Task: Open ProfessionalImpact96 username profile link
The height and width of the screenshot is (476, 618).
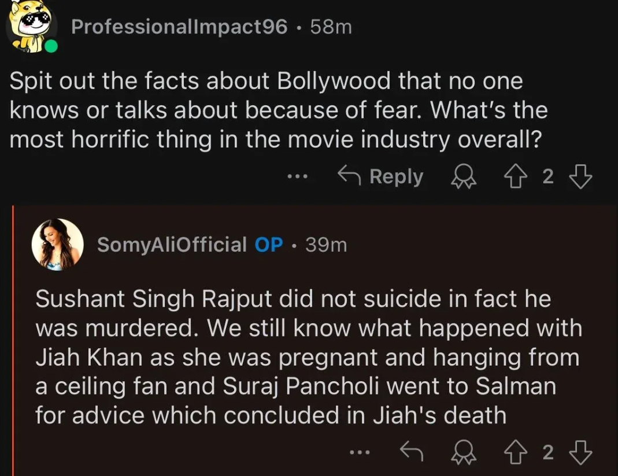Action: click(179, 27)
